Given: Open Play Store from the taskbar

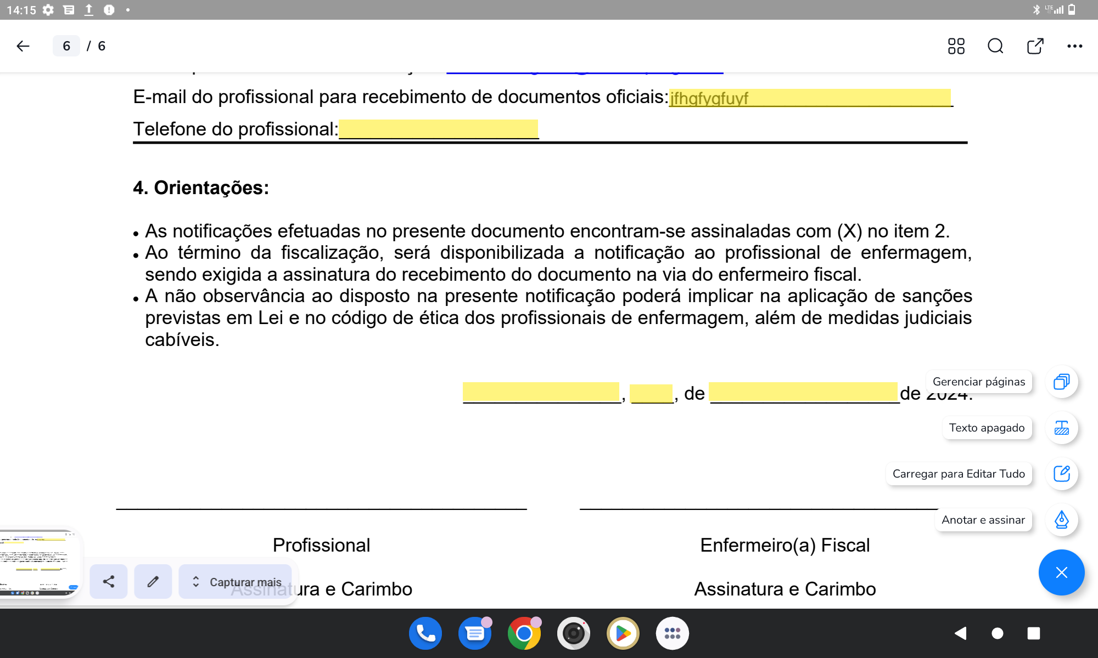Looking at the screenshot, I should click(623, 633).
